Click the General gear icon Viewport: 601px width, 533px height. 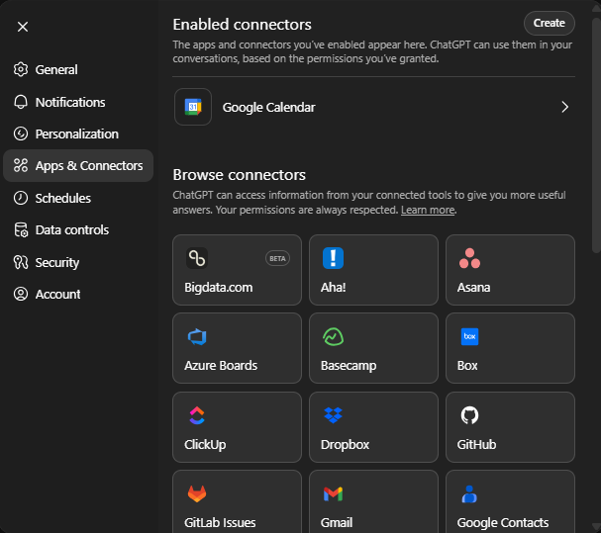[x=21, y=69]
